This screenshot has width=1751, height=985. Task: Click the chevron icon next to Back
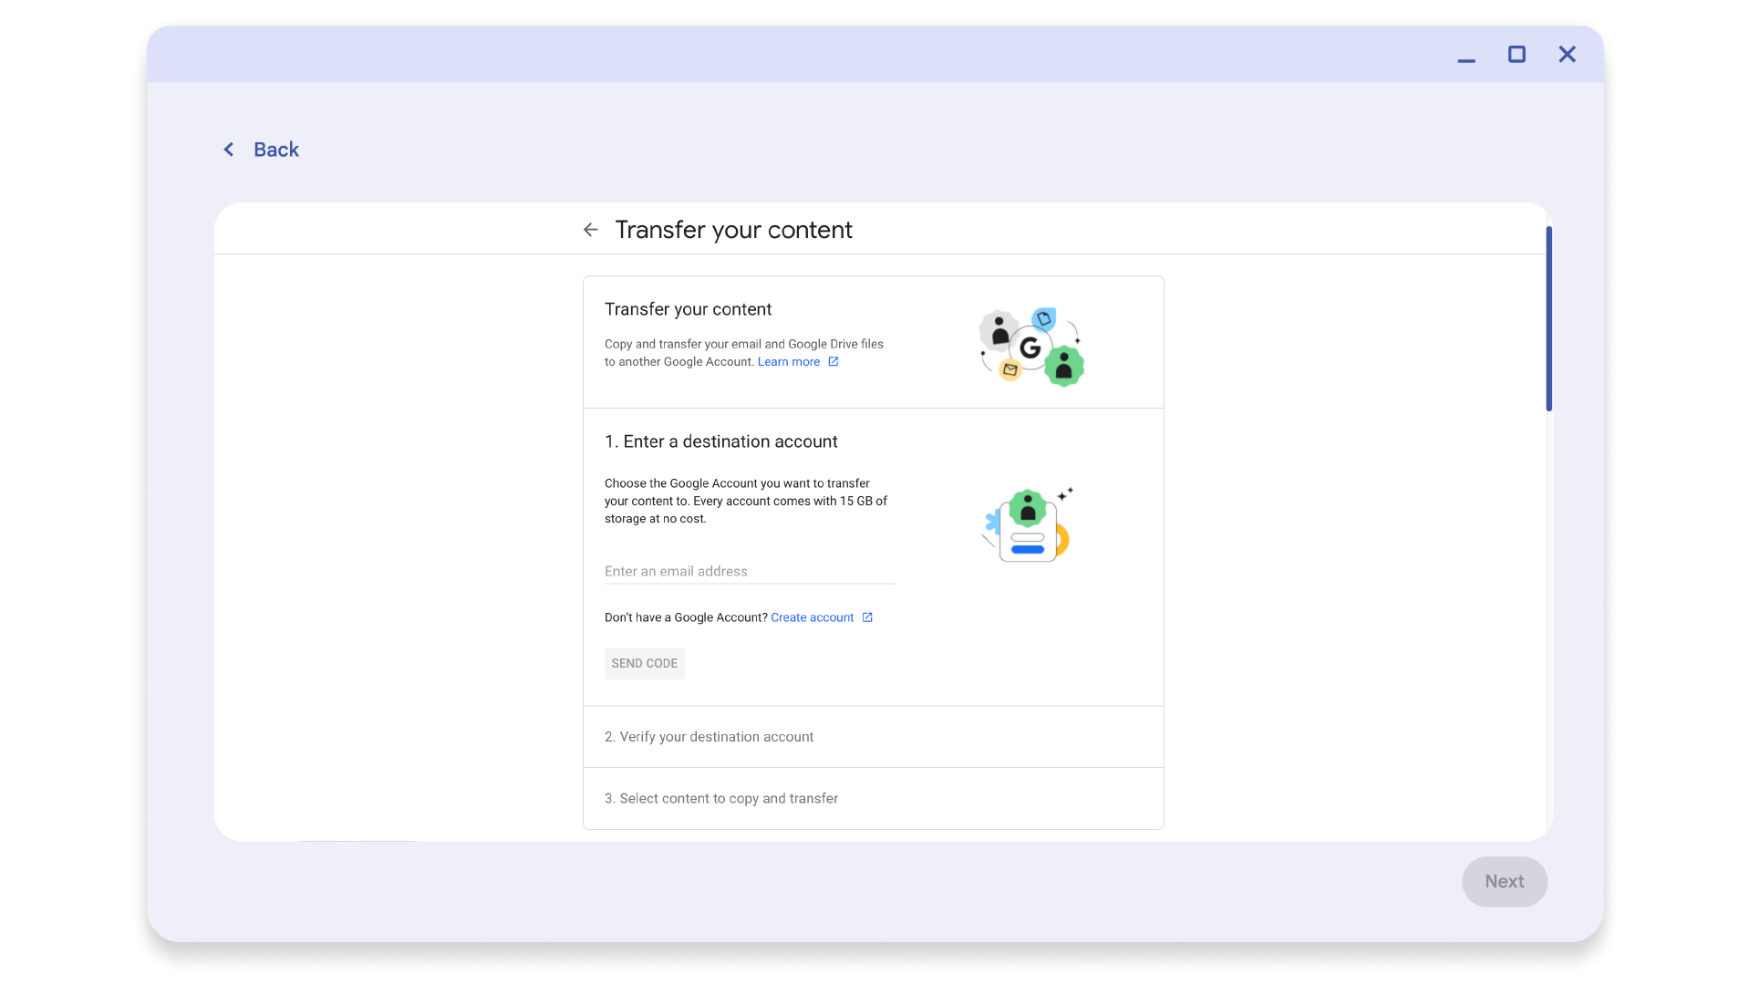[228, 149]
